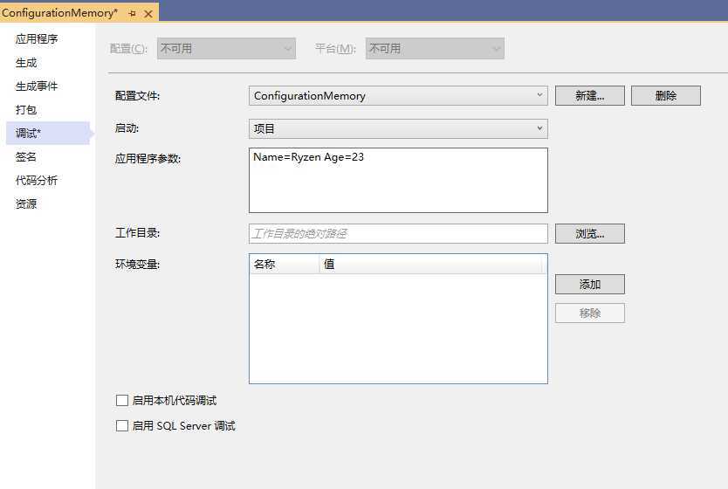Go to the 打包 page

point(26,110)
